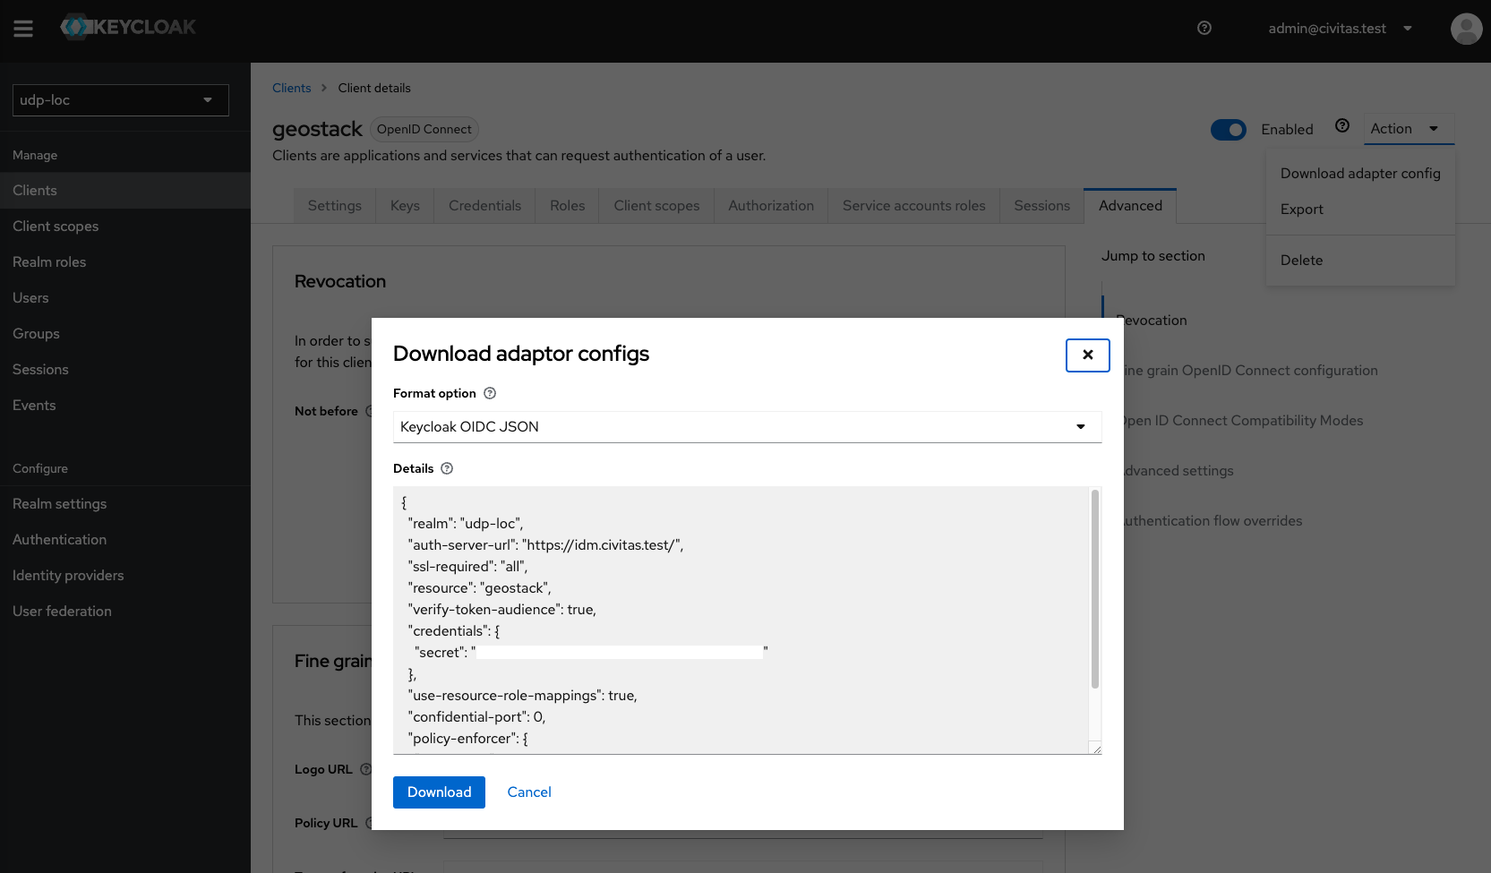Viewport: 1491px width, 873px height.
Task: Open Realm settings in sidebar
Action: [x=125, y=504]
